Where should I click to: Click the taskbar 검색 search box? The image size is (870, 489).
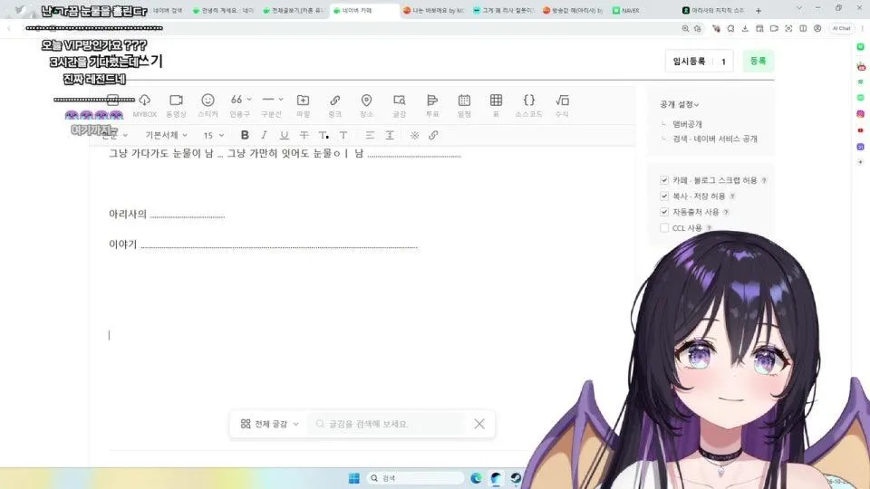coord(415,478)
